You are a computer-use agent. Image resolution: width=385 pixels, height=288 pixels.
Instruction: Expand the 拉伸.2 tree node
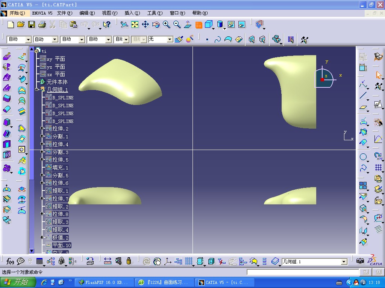[x=42, y=128]
